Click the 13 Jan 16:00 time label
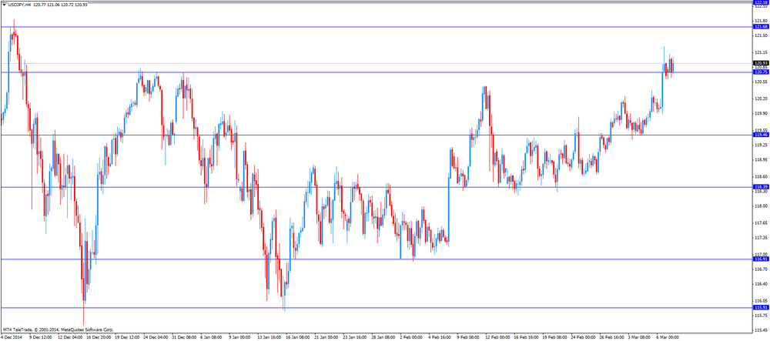Screen dimensions: 770x341 [269, 338]
